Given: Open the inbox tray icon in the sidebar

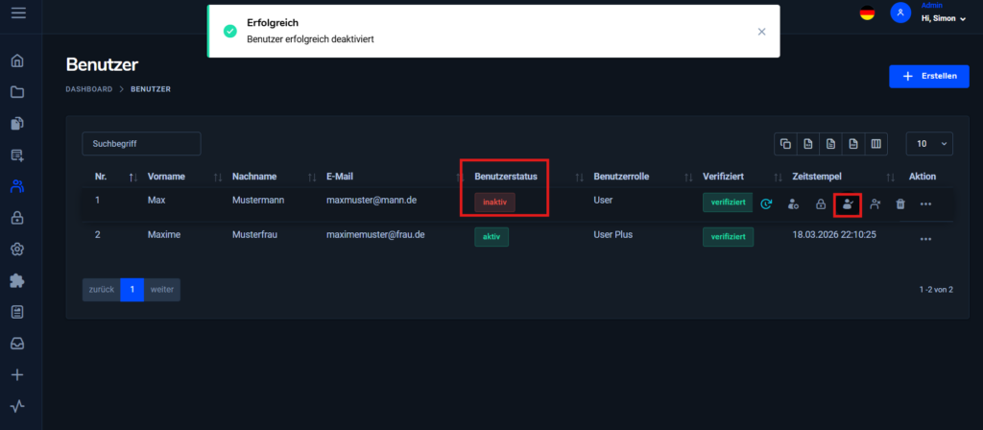Looking at the screenshot, I should (17, 343).
